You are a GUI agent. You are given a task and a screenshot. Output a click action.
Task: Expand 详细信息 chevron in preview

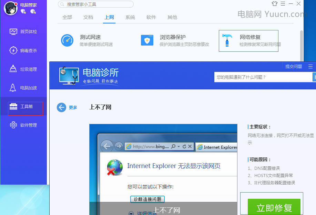pos(131,213)
